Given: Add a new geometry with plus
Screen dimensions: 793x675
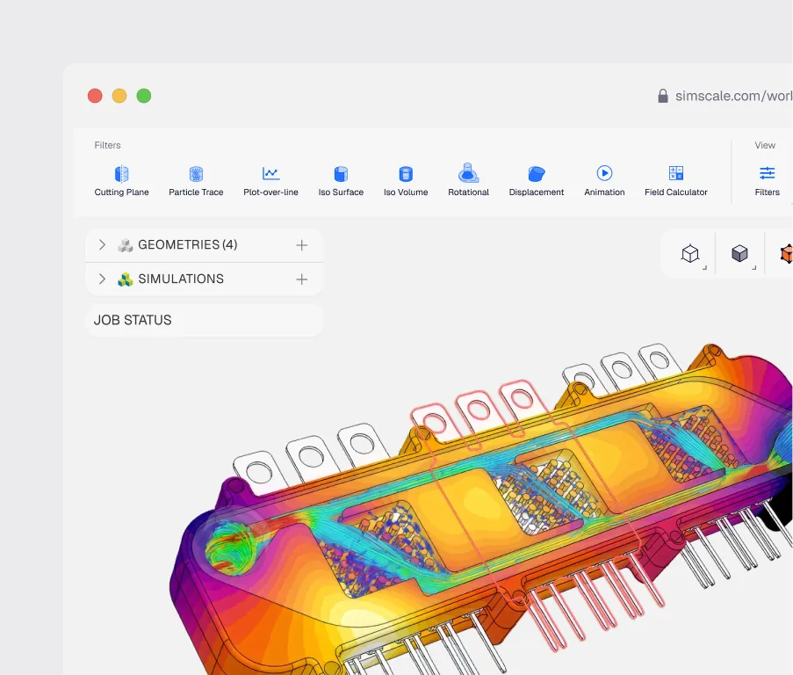Looking at the screenshot, I should point(301,245).
